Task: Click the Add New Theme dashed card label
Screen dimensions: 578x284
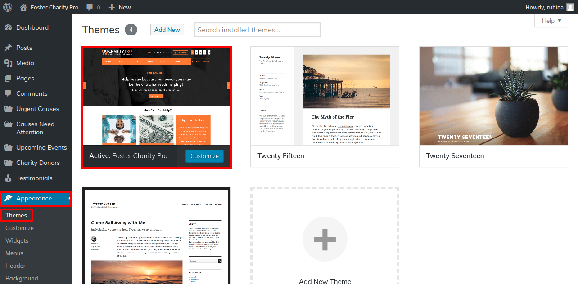Action: coord(325,281)
